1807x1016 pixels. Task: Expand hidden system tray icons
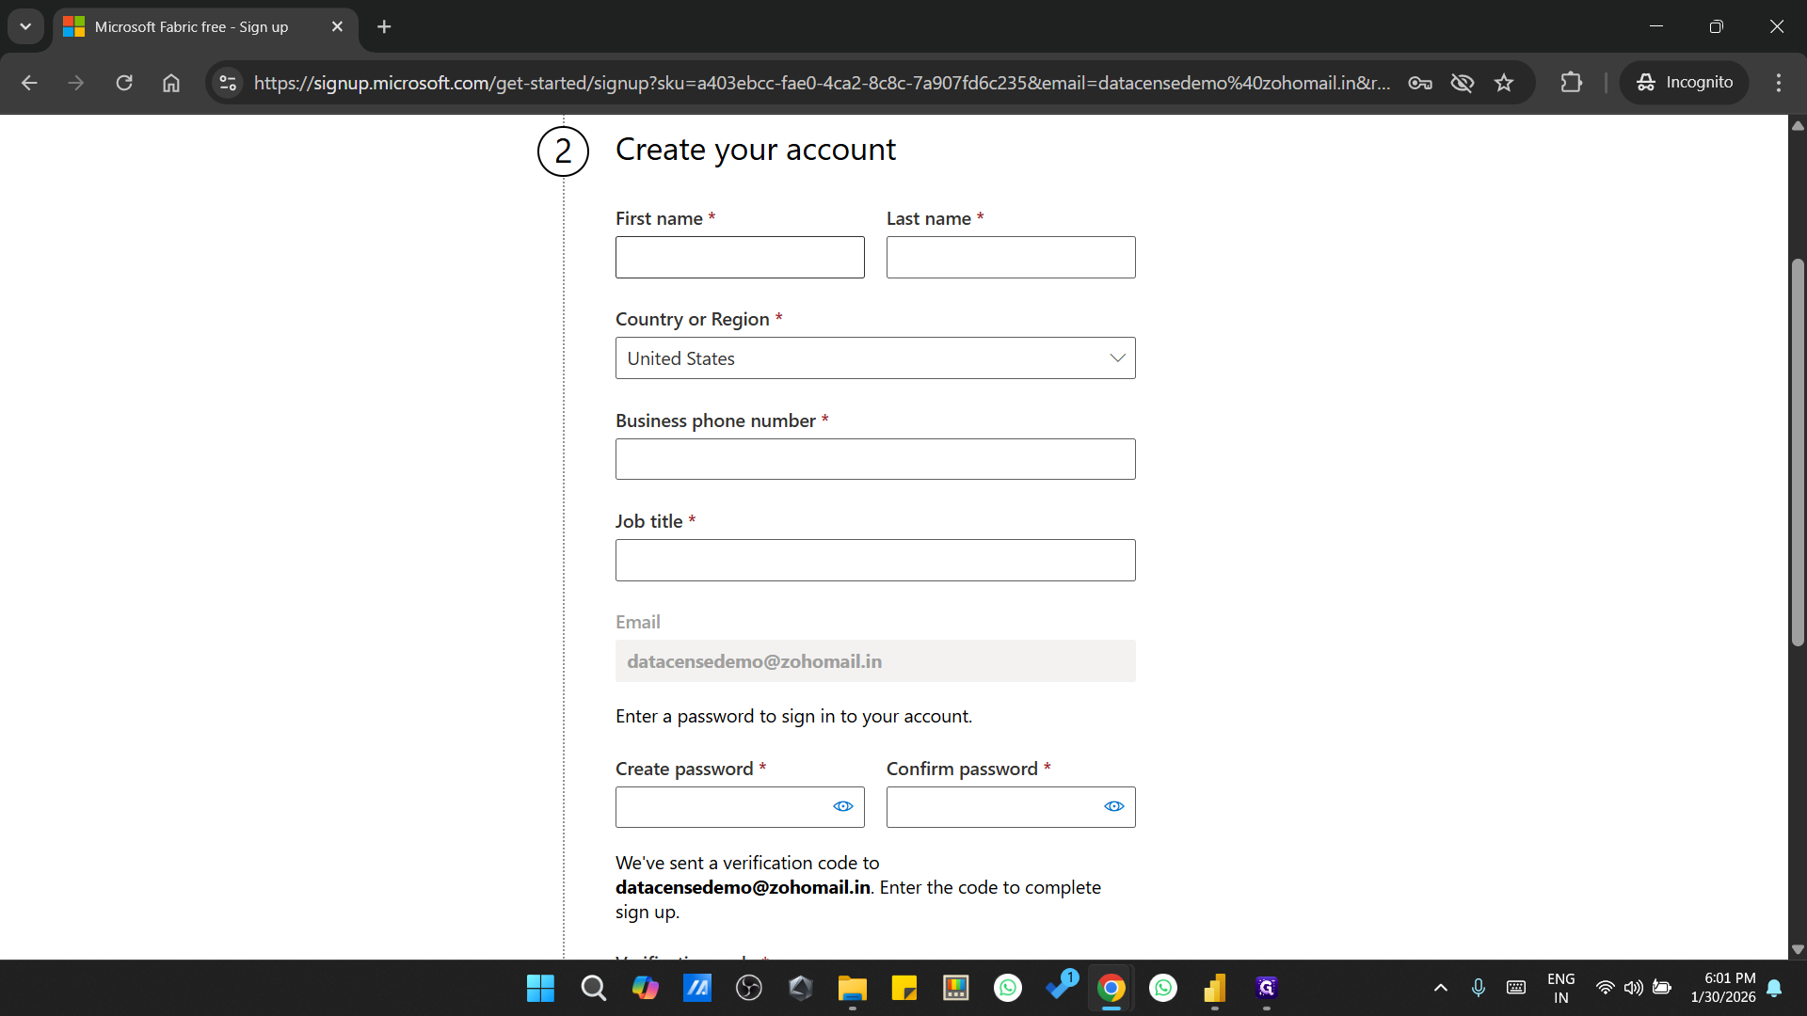1440,988
